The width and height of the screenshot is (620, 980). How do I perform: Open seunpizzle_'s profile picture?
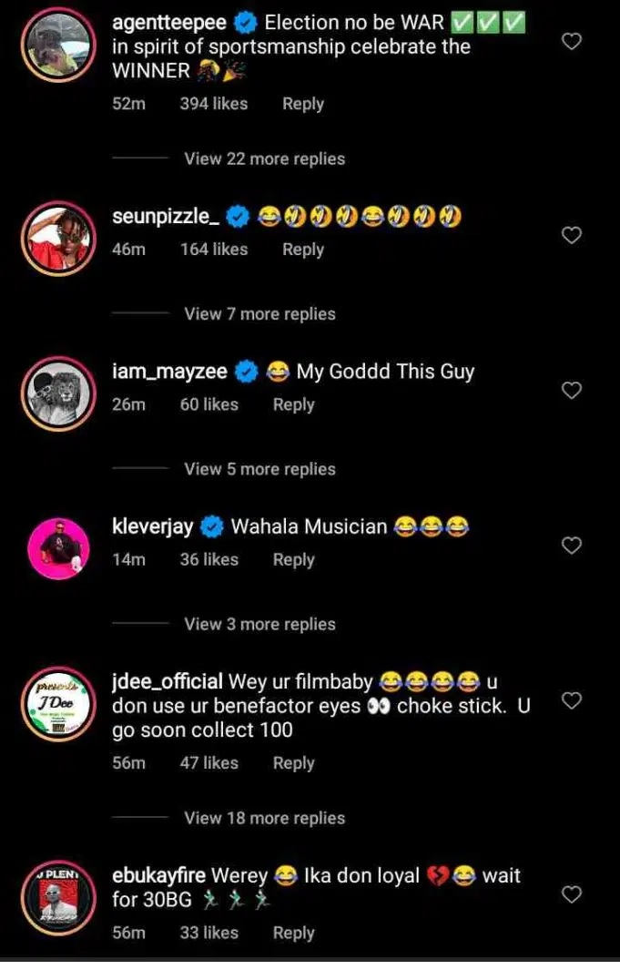pos(57,237)
